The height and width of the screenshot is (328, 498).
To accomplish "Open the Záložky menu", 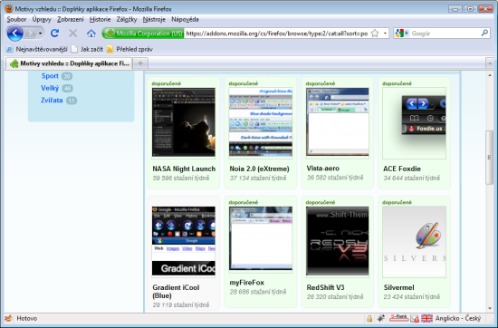I will click(x=127, y=19).
